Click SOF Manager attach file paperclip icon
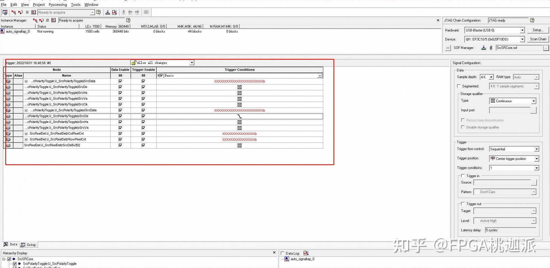Viewport: 550px width, 268px height. click(491, 48)
